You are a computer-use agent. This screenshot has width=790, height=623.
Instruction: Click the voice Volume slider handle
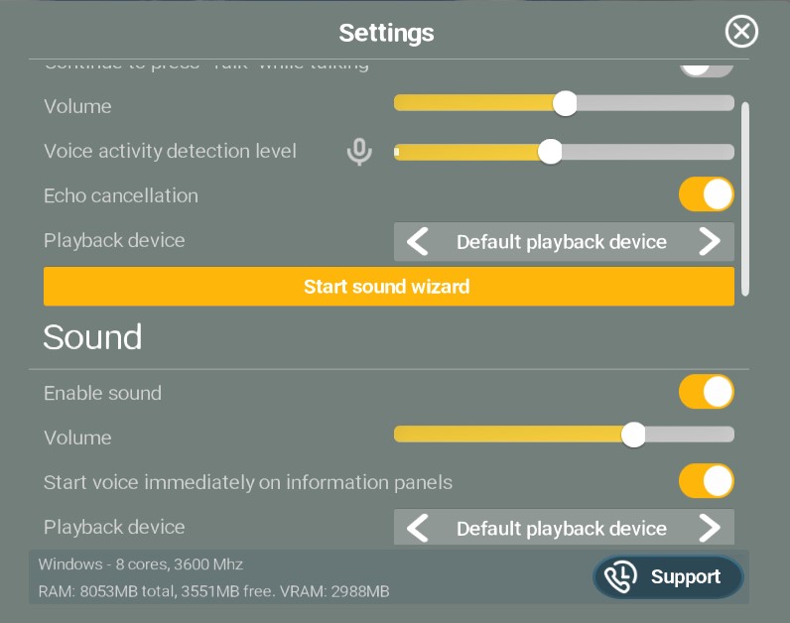pyautogui.click(x=565, y=103)
